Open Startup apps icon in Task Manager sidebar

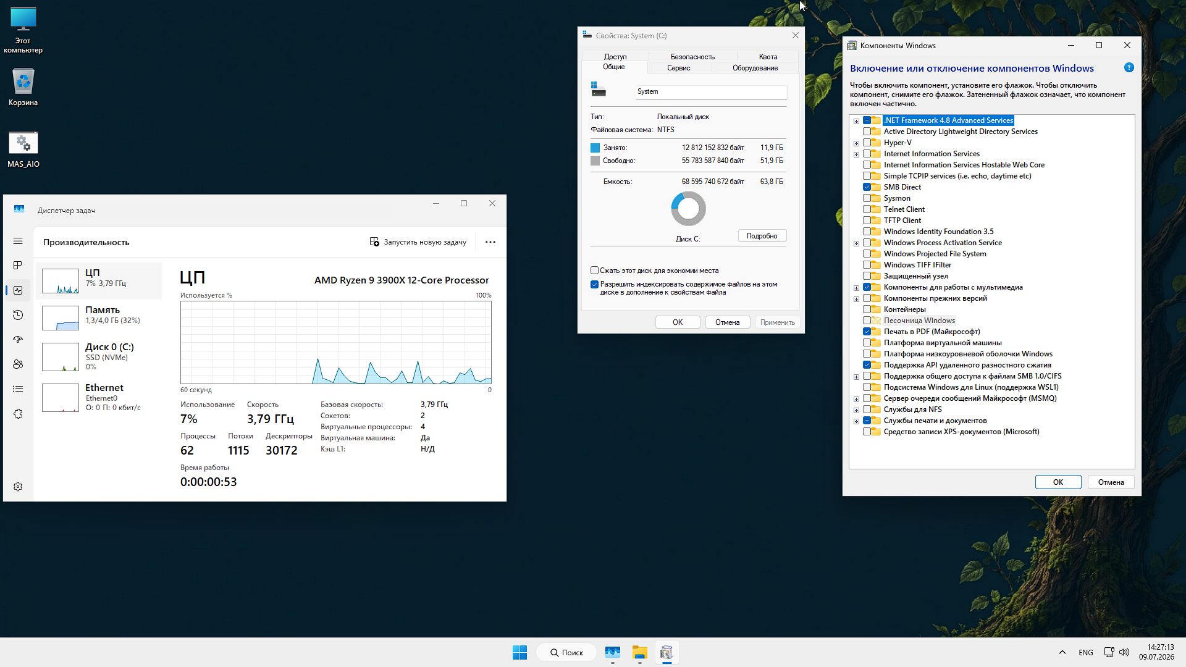(18, 340)
